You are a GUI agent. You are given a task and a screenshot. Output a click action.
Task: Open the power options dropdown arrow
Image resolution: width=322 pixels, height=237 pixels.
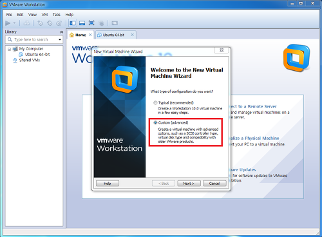[14, 23]
